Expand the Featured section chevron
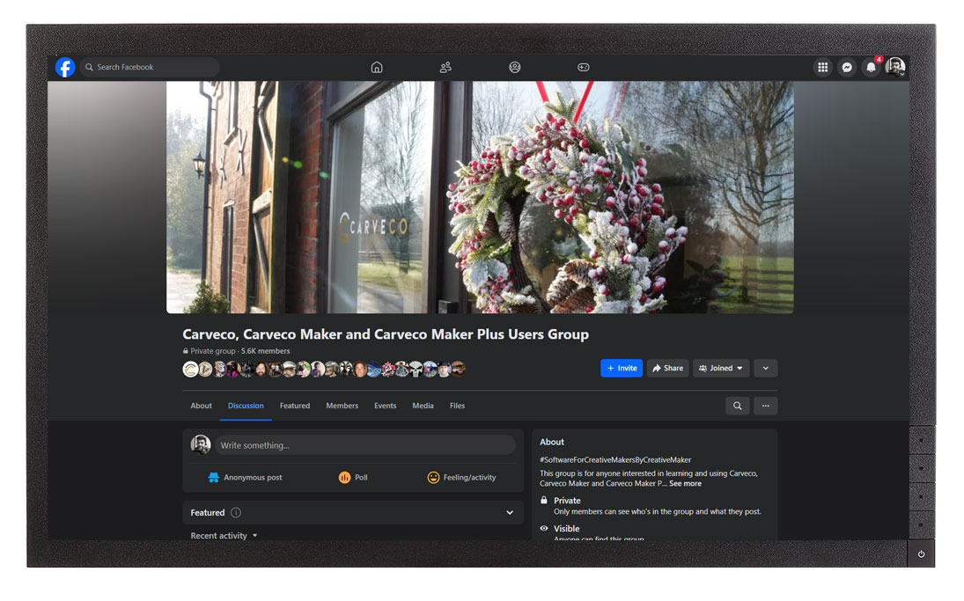The width and height of the screenshot is (964, 601). (x=510, y=512)
